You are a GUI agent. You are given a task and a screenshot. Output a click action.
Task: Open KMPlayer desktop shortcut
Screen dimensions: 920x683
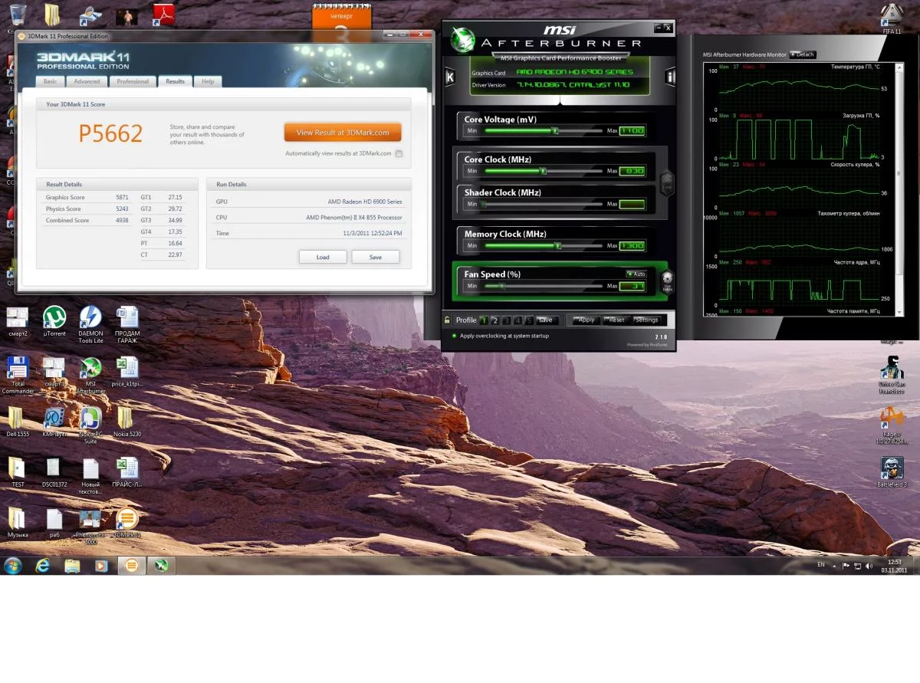[54, 422]
